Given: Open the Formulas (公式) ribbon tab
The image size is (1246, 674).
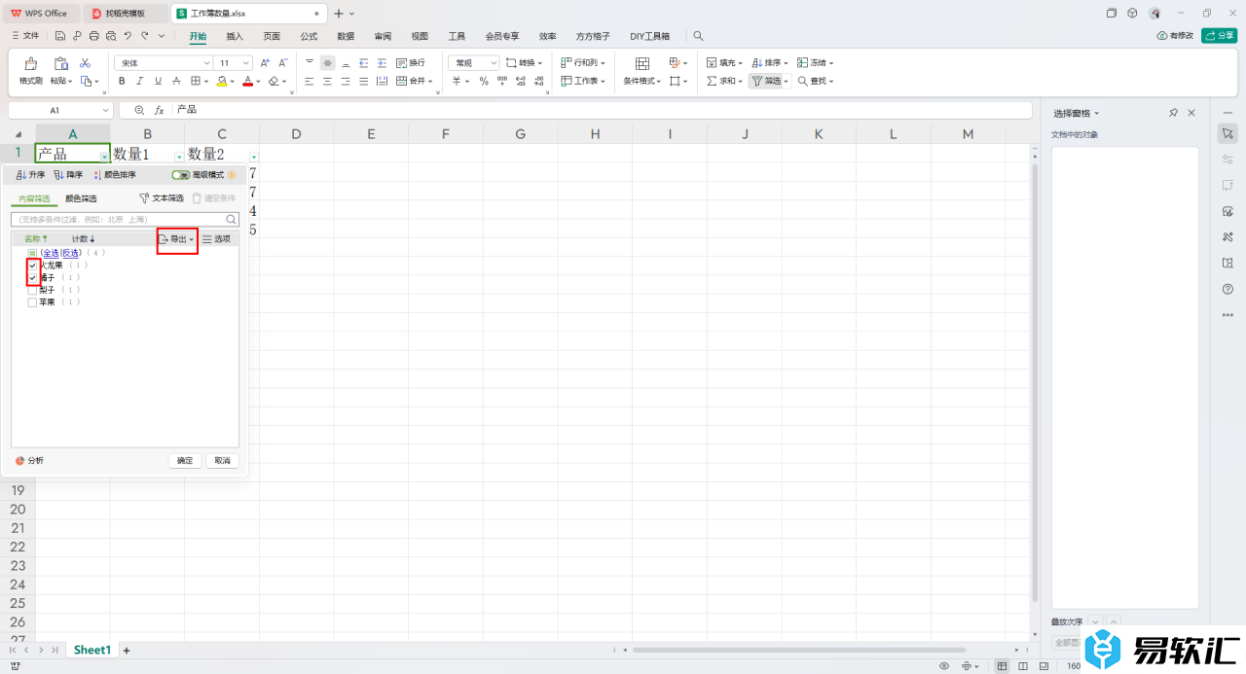Looking at the screenshot, I should click(309, 36).
